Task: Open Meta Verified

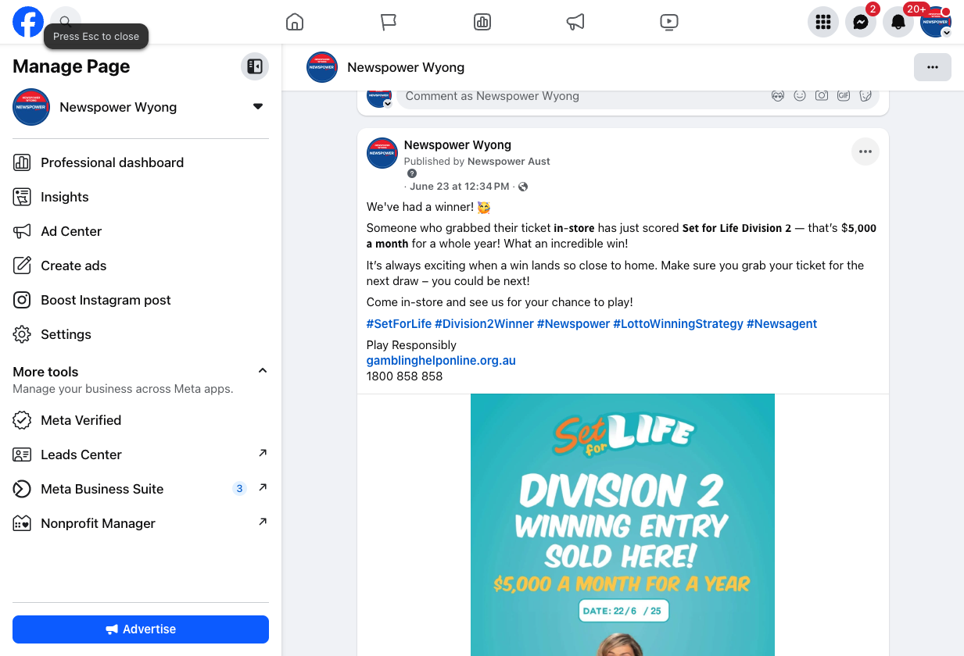Action: coord(141,420)
